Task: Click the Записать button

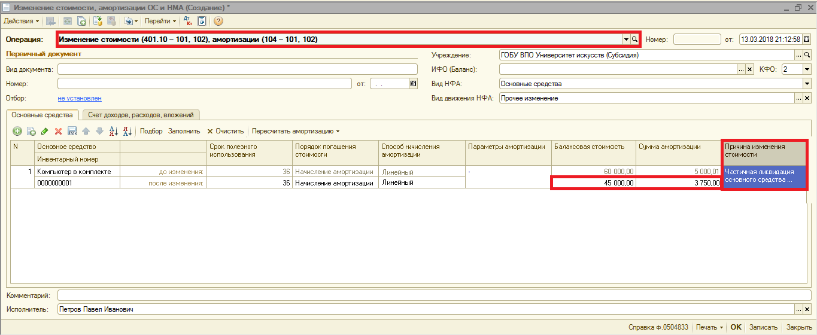Action: point(763,327)
